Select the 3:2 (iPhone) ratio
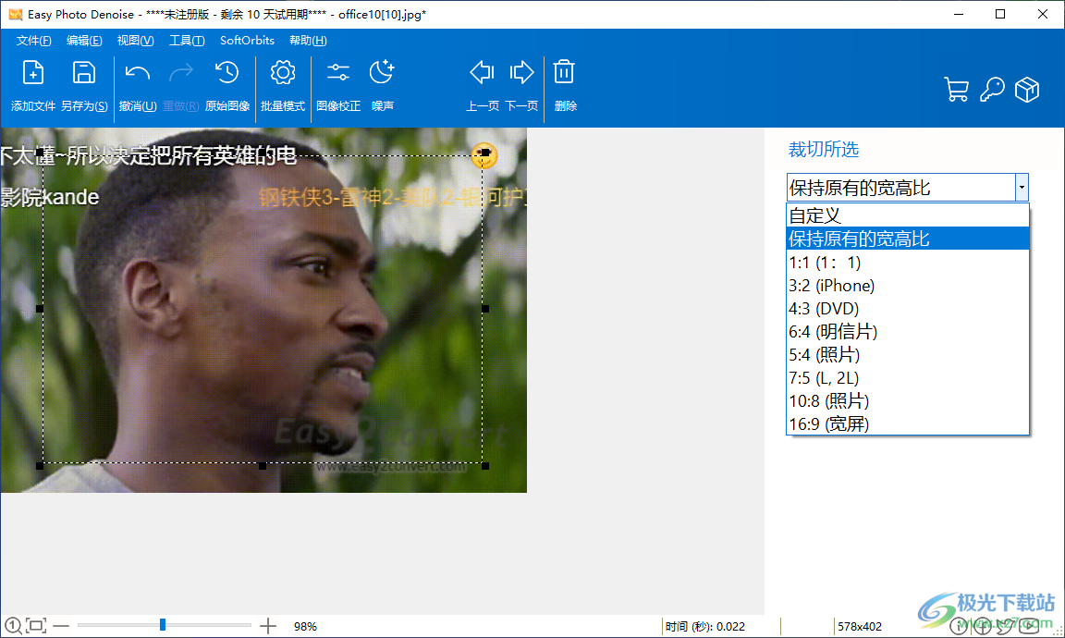 point(908,286)
